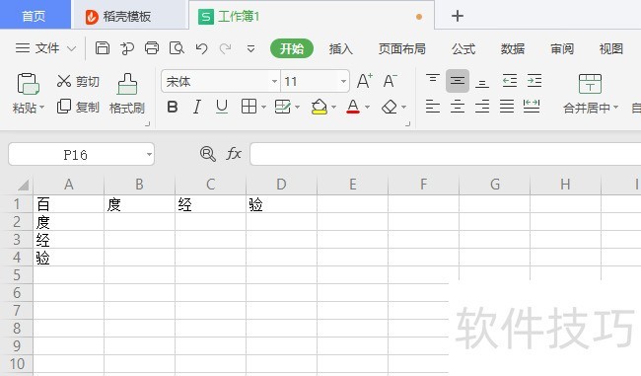
Task: Increase indent icon
Action: point(534,81)
